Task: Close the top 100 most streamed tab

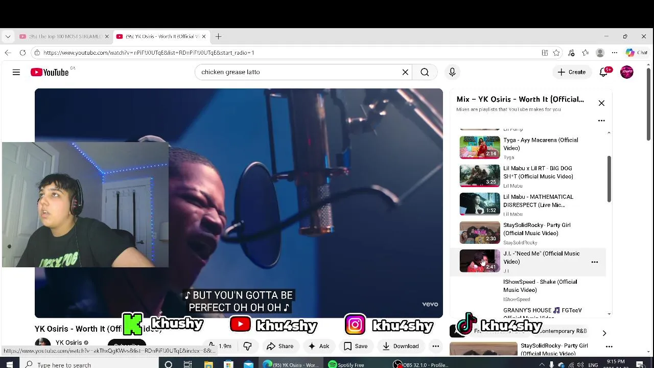Action: [107, 36]
